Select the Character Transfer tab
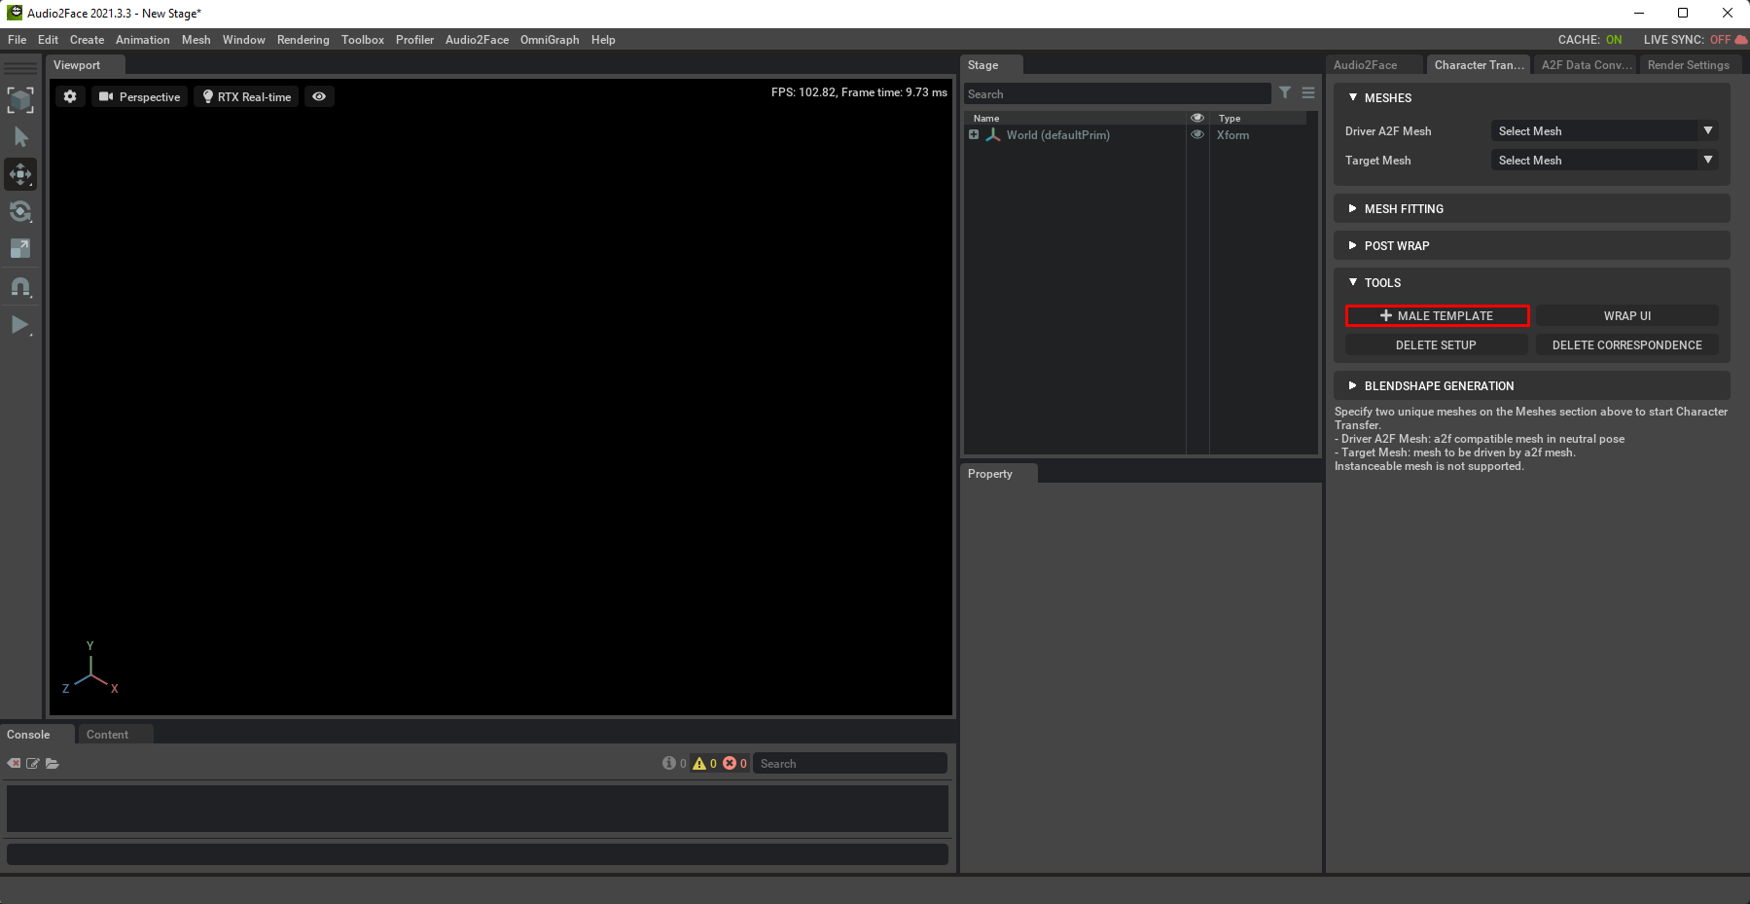The image size is (1750, 904). tap(1479, 65)
